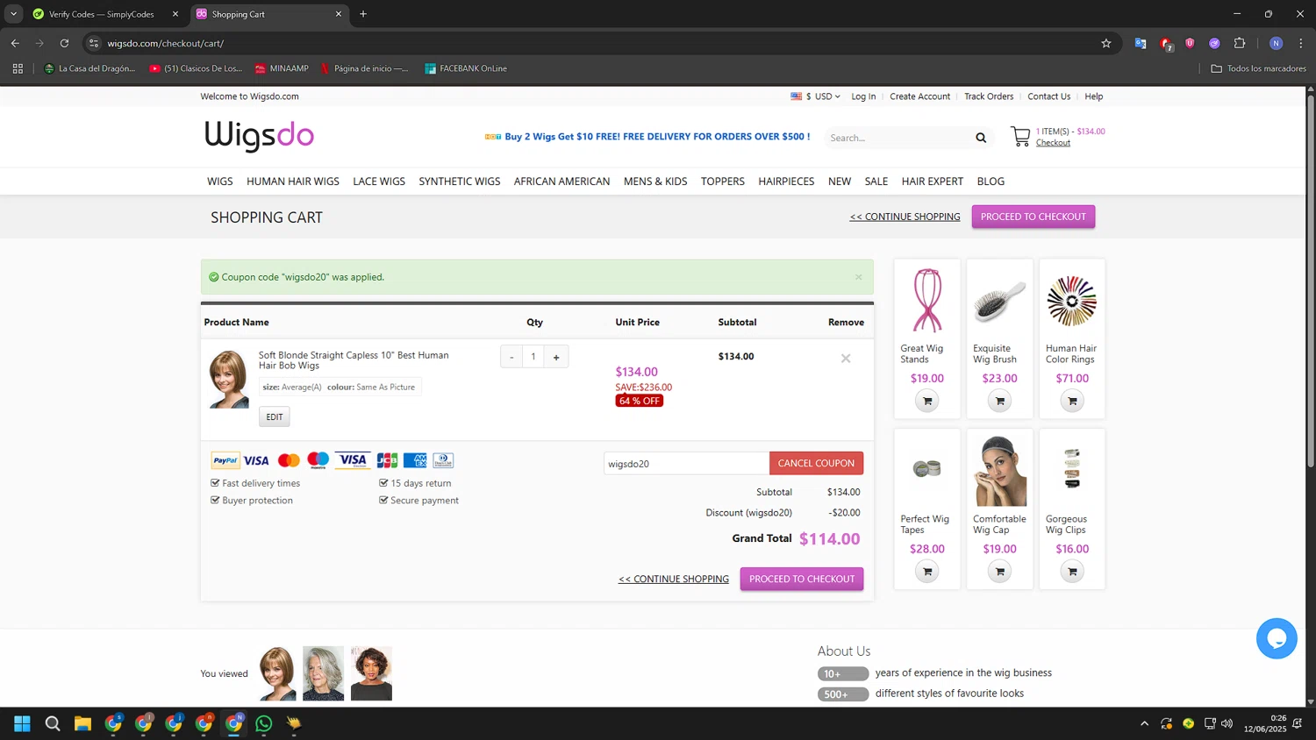The image size is (1316, 740).
Task: Add Gorgeous Wig Clips to cart
Action: pyautogui.click(x=1071, y=572)
